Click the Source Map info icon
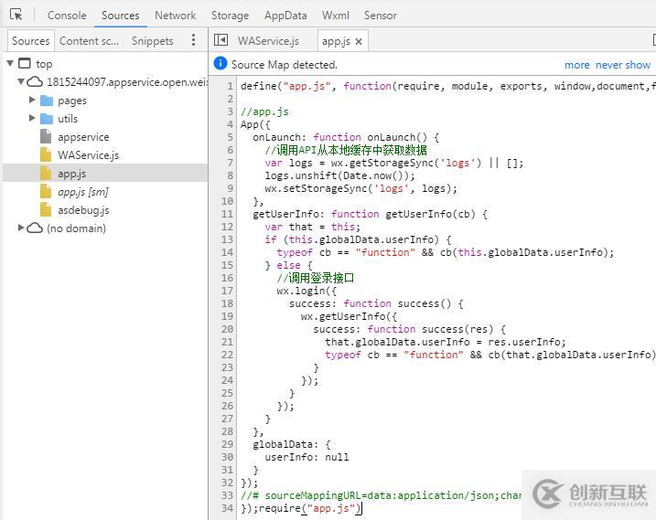 (x=220, y=64)
